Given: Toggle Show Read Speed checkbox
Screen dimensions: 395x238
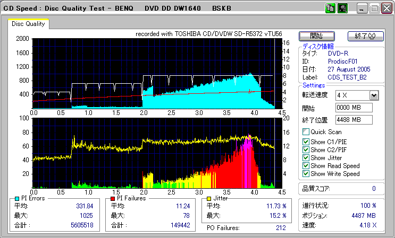Looking at the screenshot, I should pyautogui.click(x=306, y=165).
